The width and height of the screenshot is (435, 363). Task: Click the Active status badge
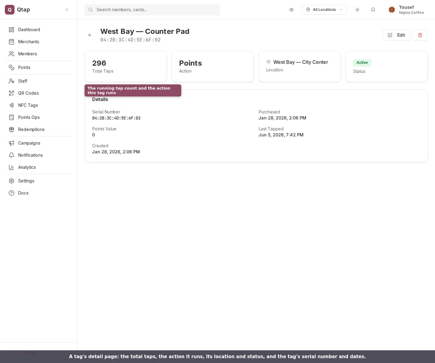click(x=362, y=63)
